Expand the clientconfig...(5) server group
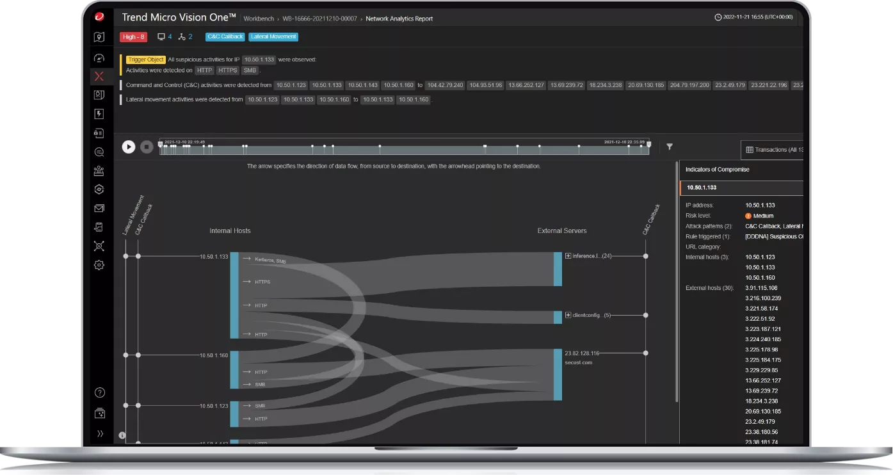This screenshot has width=893, height=475. pos(568,315)
